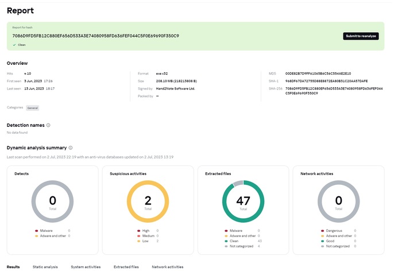The width and height of the screenshot is (402, 271).
Task: Click Adware and other dot in Detects card
Action: click(x=36, y=236)
